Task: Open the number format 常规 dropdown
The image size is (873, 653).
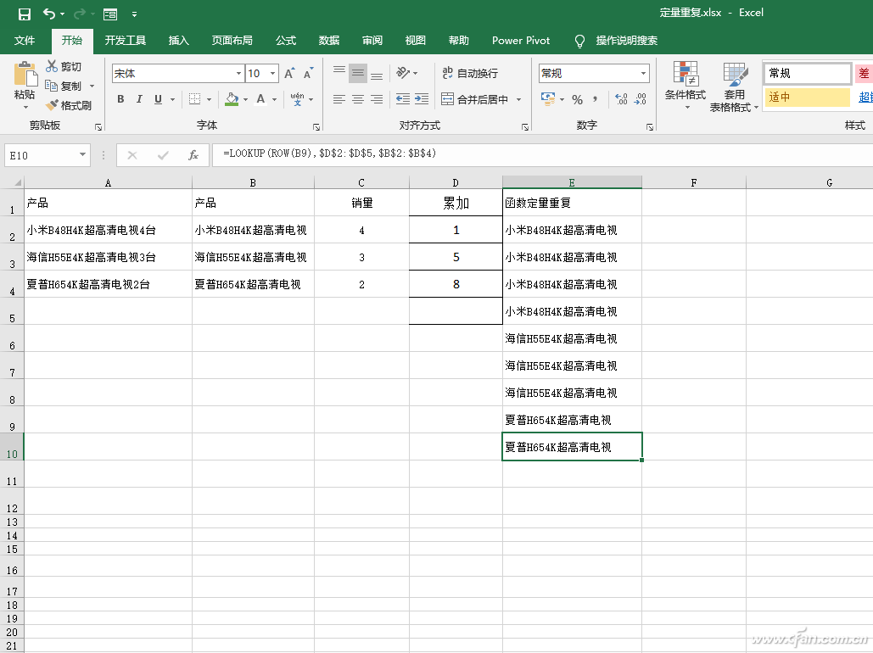Action: 644,74
